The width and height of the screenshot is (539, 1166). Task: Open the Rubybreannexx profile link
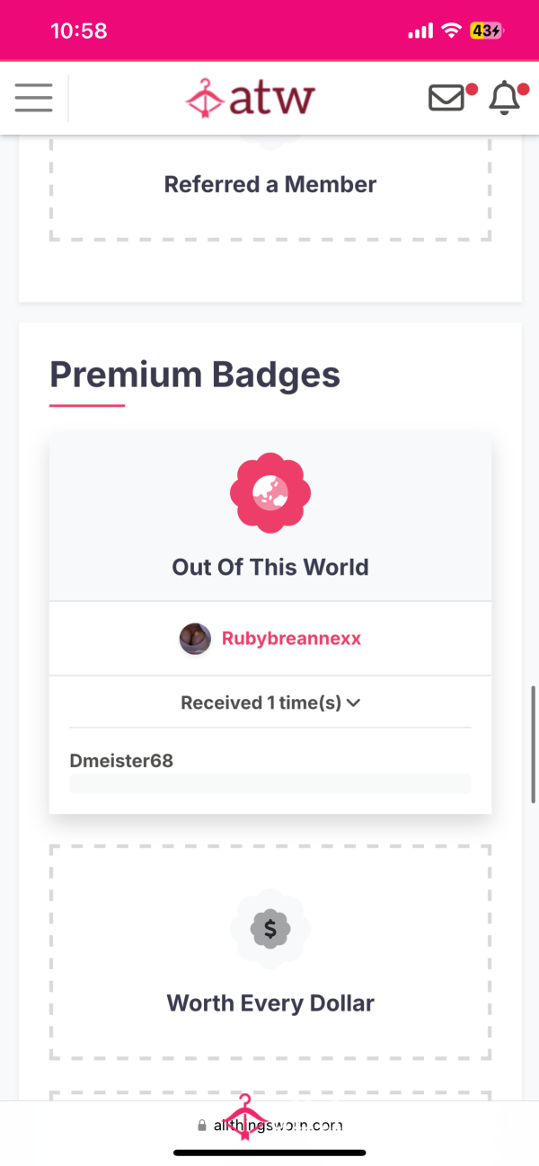coord(292,639)
